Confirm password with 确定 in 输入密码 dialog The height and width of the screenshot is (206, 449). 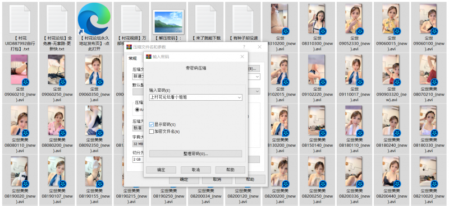(x=161, y=170)
